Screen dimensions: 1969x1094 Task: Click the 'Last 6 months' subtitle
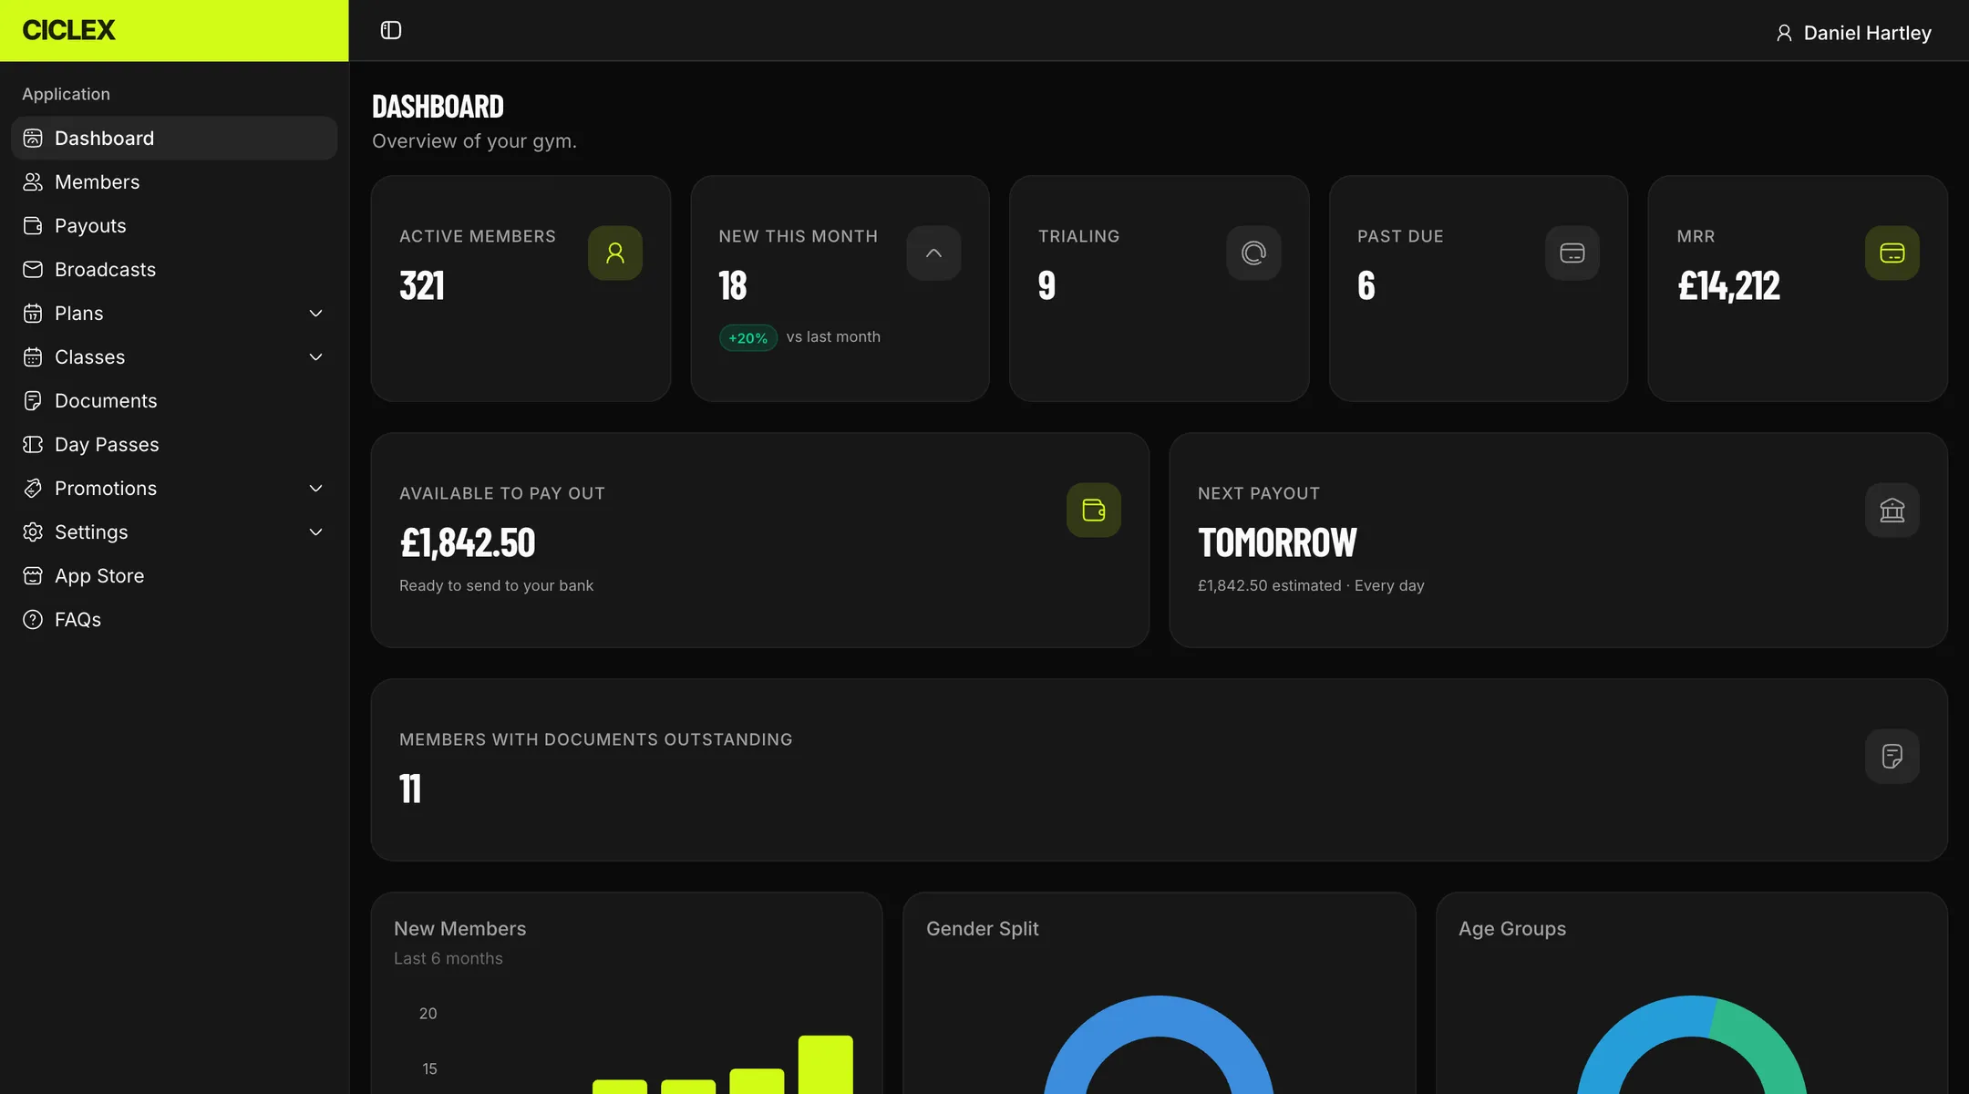(448, 958)
